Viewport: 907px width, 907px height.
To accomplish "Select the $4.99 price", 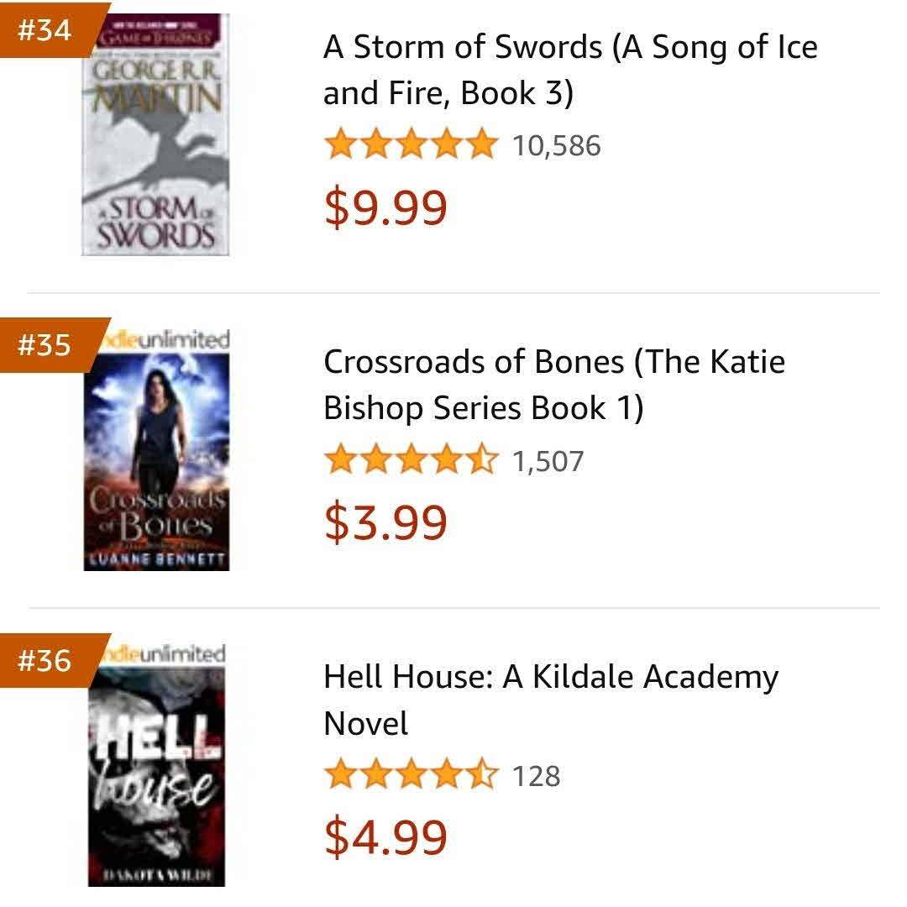I will 385,837.
